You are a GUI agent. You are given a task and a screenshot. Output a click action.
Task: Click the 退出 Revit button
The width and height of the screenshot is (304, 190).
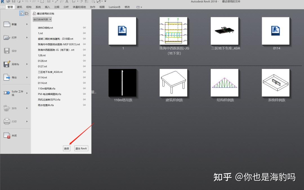[81, 149]
